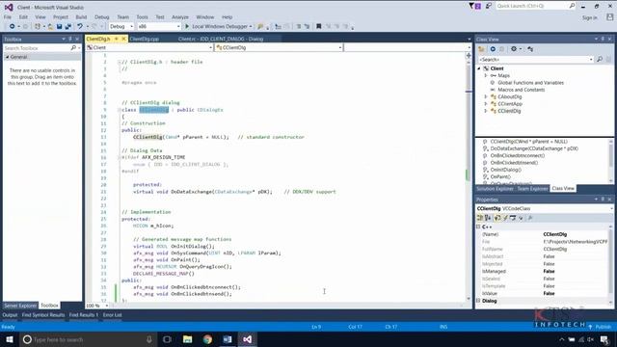Open Windows Start menu
617x347 pixels.
pyautogui.click(x=9, y=339)
